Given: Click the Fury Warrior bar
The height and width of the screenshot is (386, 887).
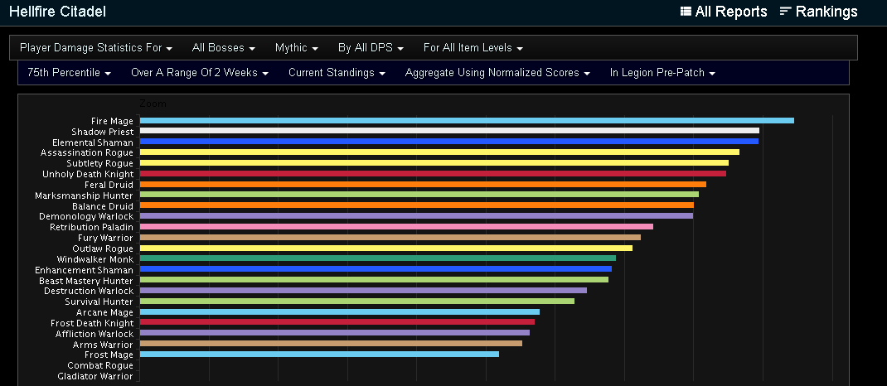Looking at the screenshot, I should (x=390, y=238).
